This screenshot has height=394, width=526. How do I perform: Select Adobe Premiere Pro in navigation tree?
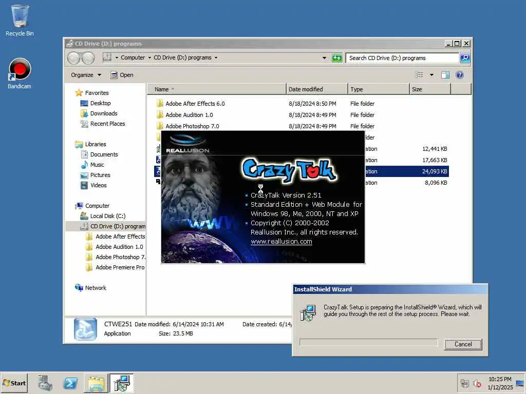point(120,267)
